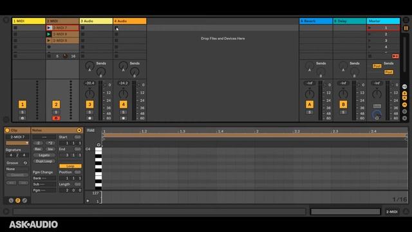Deactivate track 1 with yellow 1 button

(x=23, y=104)
